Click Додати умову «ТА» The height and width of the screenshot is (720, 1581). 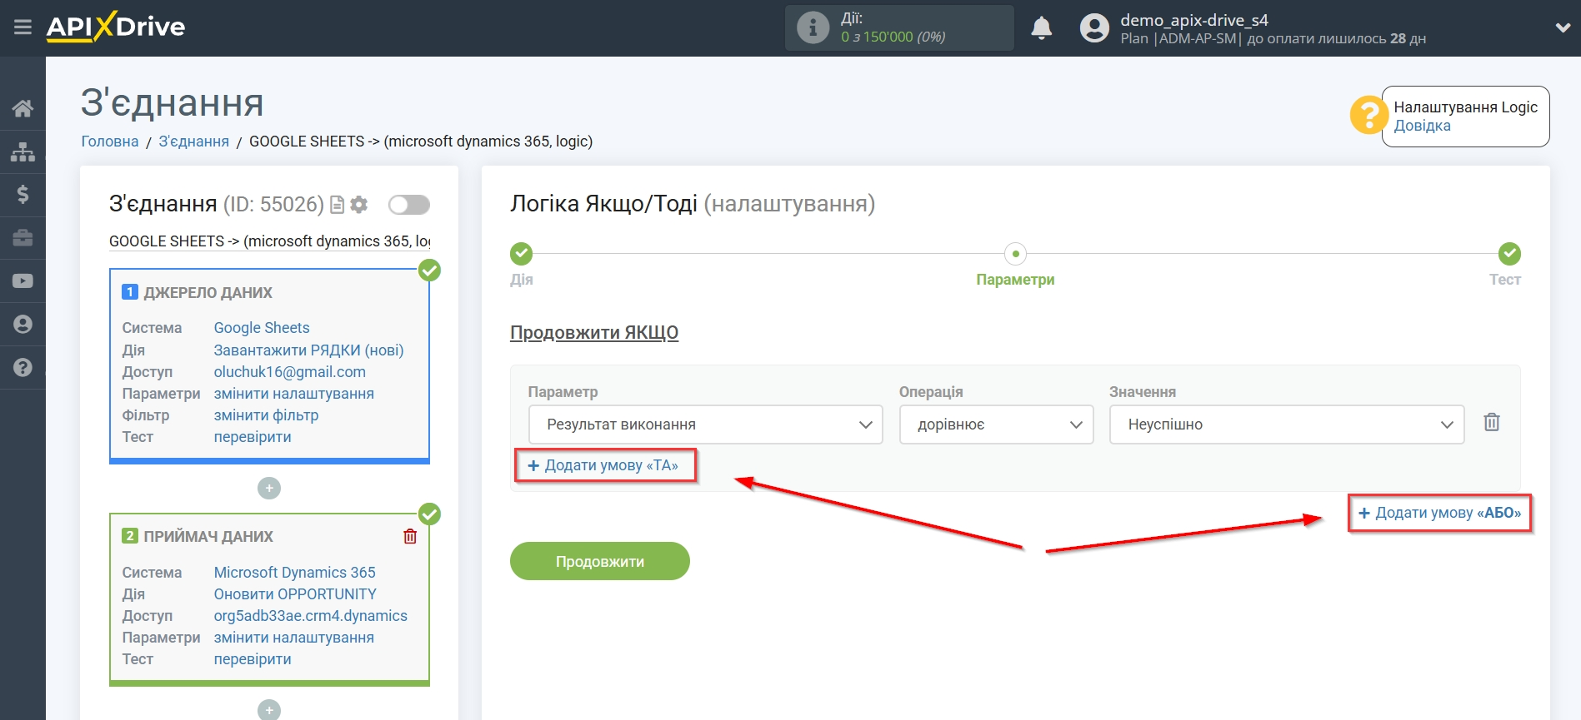pyautogui.click(x=604, y=465)
